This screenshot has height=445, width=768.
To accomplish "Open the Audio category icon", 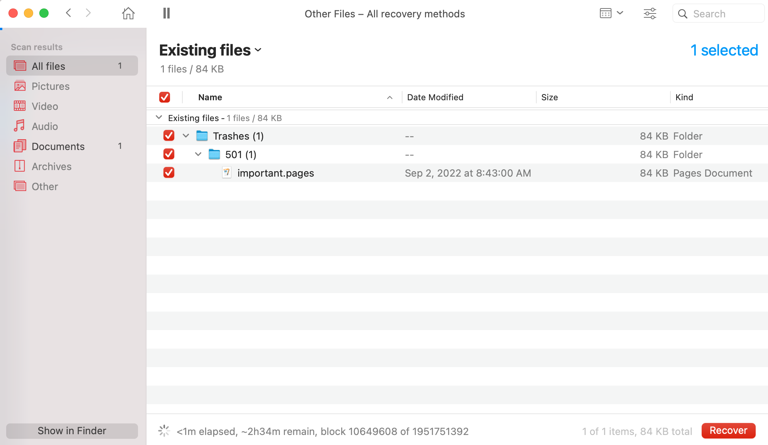I will coord(19,126).
